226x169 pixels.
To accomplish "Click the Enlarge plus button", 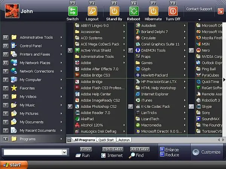I will point(162,149).
